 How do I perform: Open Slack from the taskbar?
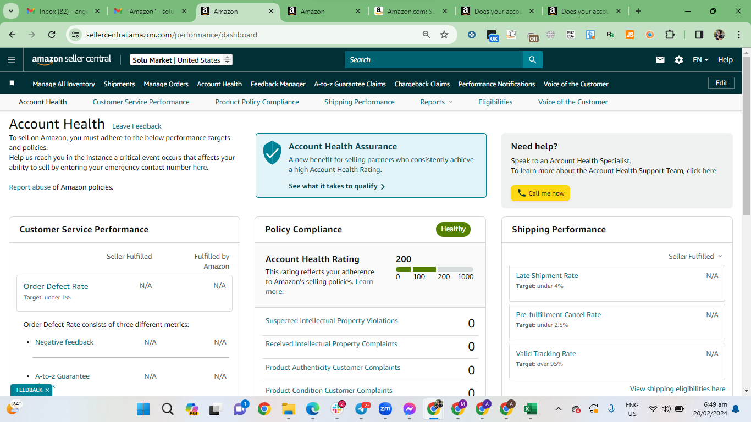click(x=337, y=409)
